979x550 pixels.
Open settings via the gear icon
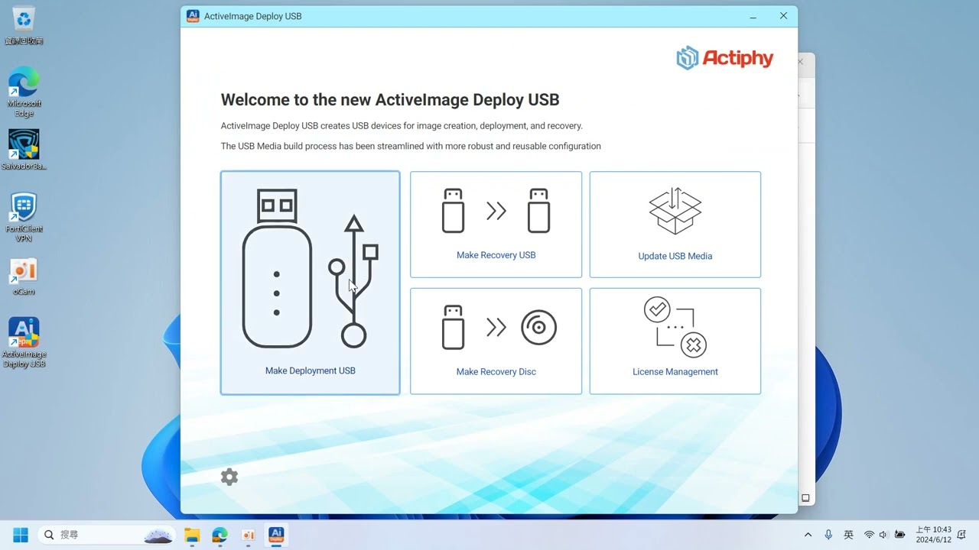pos(229,477)
